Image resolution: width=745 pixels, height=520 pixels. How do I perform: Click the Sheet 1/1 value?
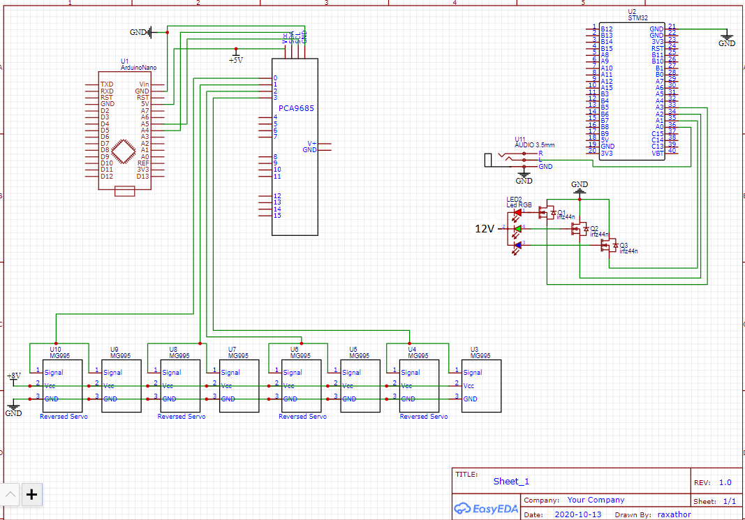730,501
